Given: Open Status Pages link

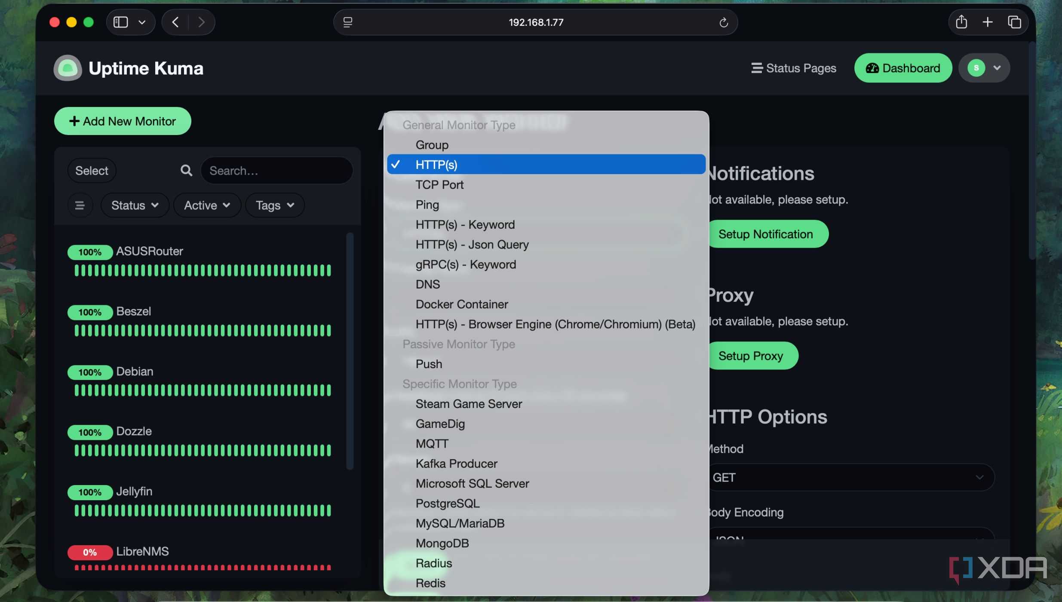Looking at the screenshot, I should click(794, 68).
